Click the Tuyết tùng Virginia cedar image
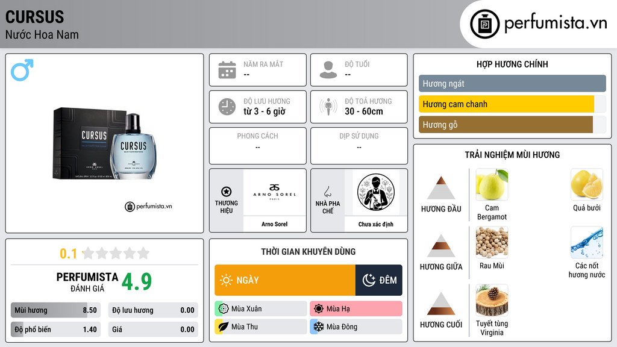Screen dimensions: 617x347 click(492, 300)
